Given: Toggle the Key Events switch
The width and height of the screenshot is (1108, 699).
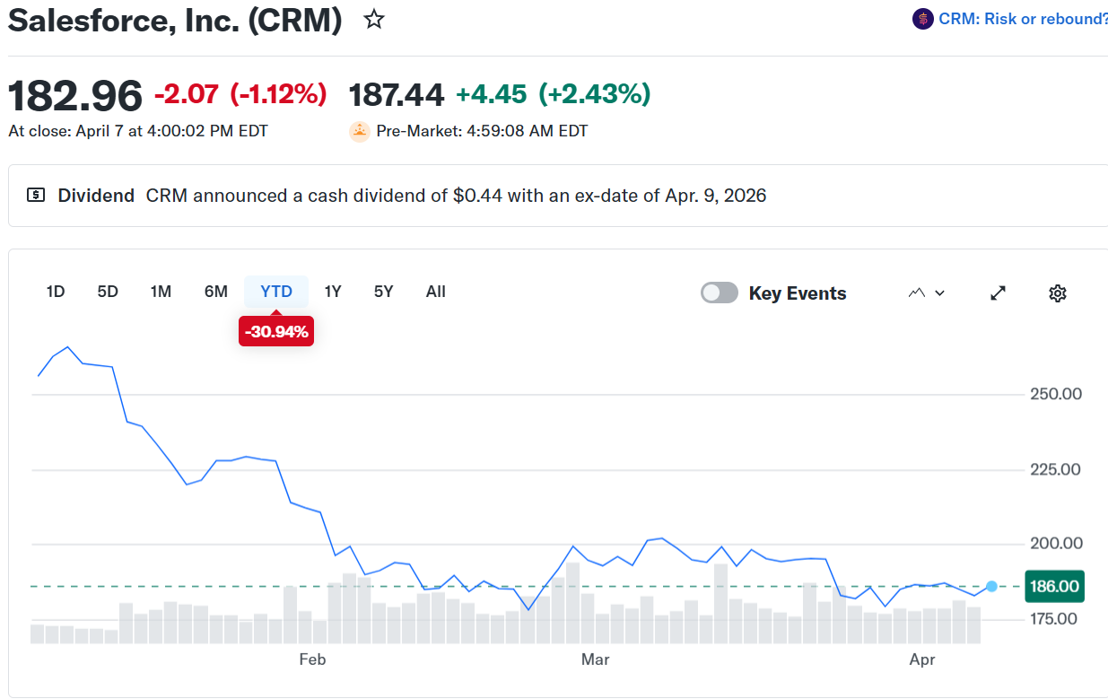Looking at the screenshot, I should [x=720, y=293].
